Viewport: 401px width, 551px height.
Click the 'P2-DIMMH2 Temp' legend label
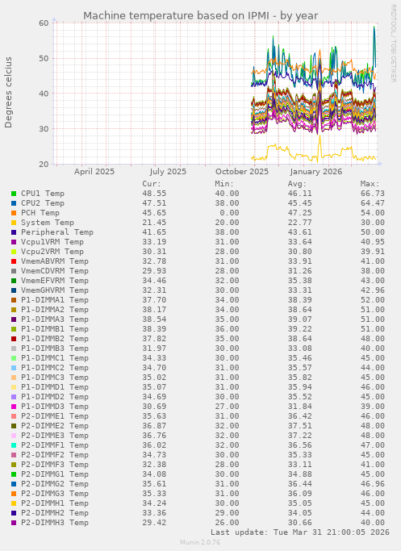55,513
